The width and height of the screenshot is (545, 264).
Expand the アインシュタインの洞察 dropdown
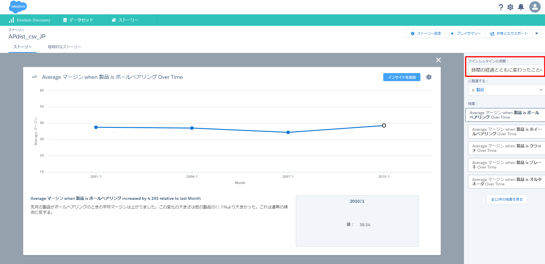506,70
